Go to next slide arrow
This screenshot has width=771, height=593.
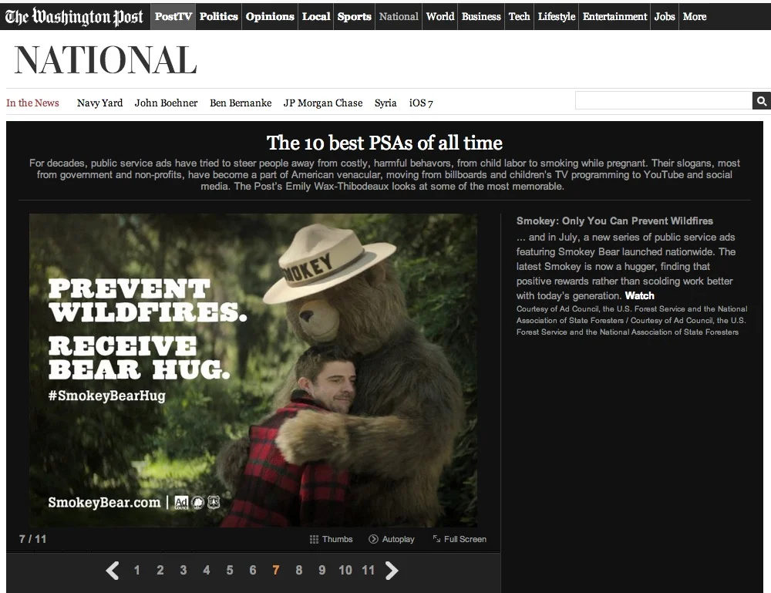(x=392, y=571)
